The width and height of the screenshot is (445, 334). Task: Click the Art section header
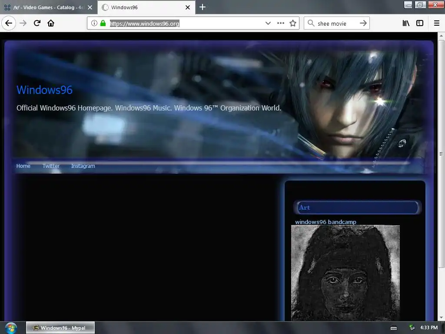(x=357, y=207)
